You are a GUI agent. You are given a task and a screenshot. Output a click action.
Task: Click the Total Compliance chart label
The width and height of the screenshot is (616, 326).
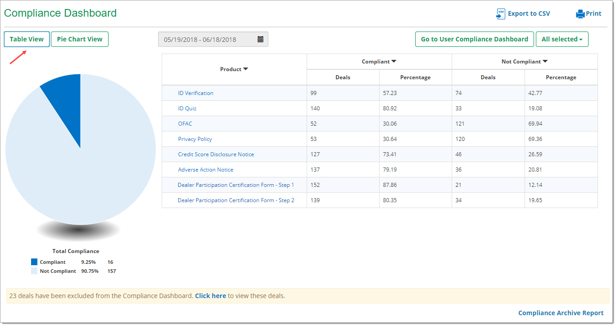pos(76,251)
